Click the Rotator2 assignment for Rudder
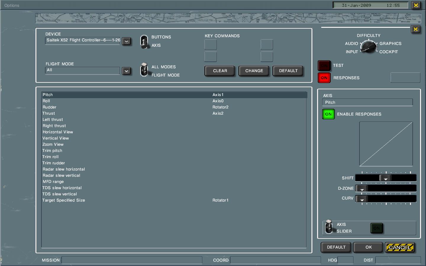 [220, 107]
